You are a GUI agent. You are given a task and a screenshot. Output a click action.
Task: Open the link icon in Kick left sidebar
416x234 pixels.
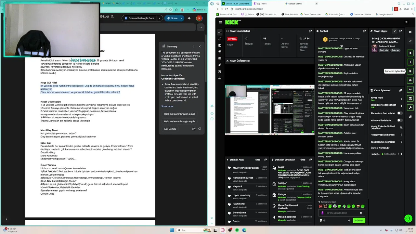pos(220,39)
